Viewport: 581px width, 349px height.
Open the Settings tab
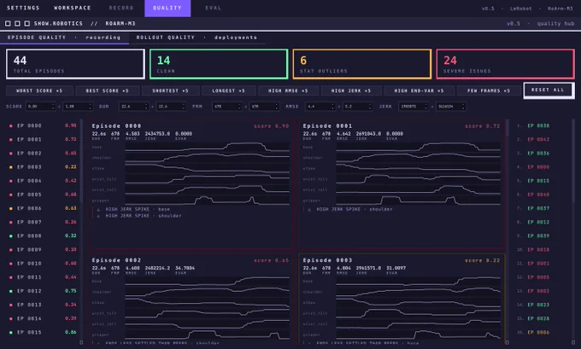[23, 8]
